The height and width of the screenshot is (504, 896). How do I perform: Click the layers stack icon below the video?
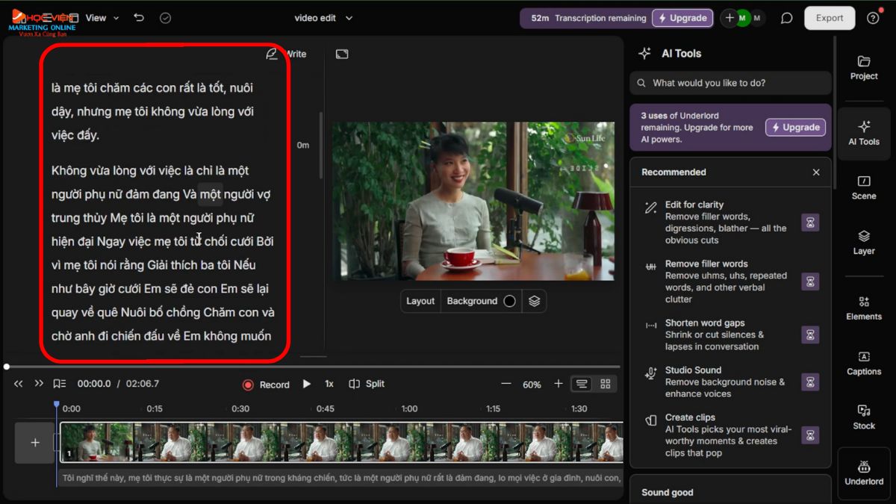535,301
